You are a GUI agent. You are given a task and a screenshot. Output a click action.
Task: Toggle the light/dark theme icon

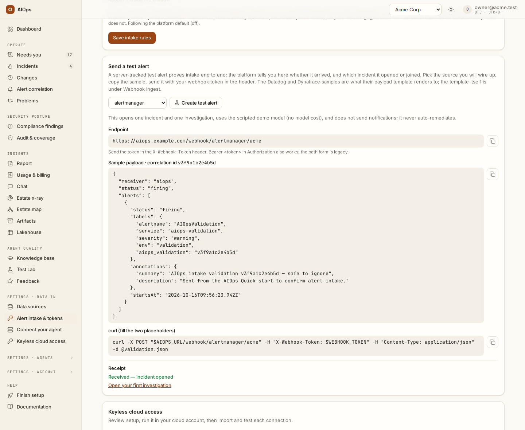[451, 9]
